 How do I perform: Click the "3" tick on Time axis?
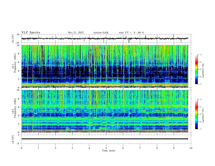click(72, 148)
